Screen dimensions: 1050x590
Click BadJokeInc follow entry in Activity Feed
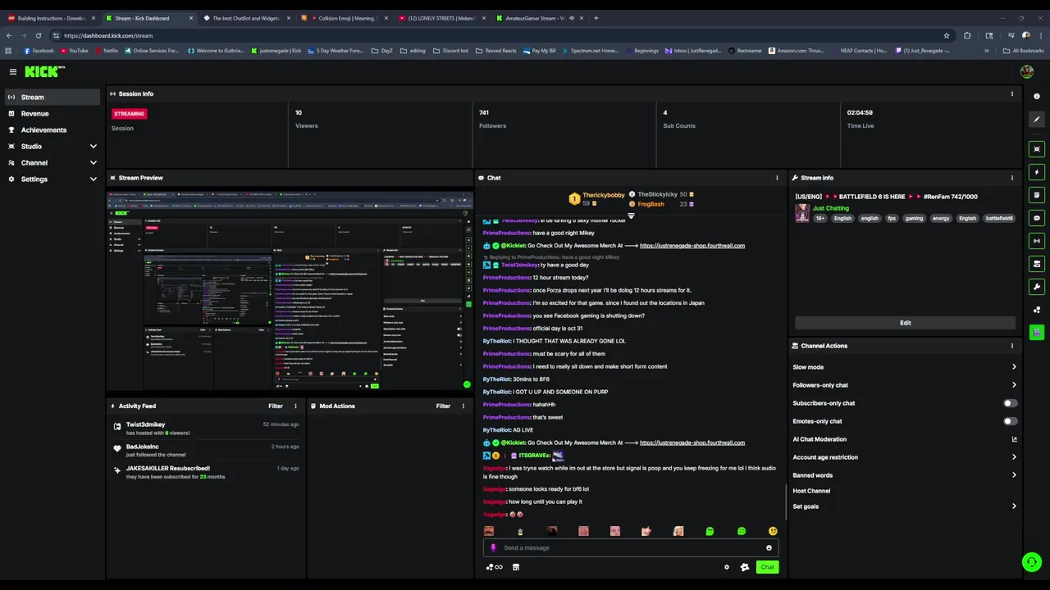[207, 451]
